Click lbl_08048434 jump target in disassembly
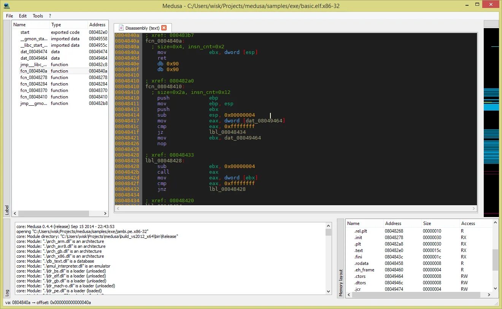Screen dimensions: 502x309 pos(227,132)
